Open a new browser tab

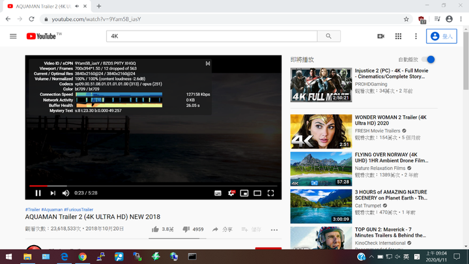99,6
